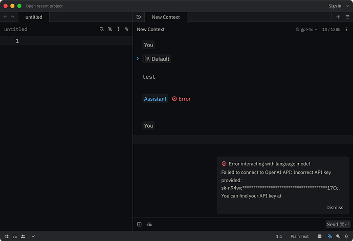Image resolution: width=353 pixels, height=241 pixels.
Task: Click the last You role label
Action: tap(148, 125)
